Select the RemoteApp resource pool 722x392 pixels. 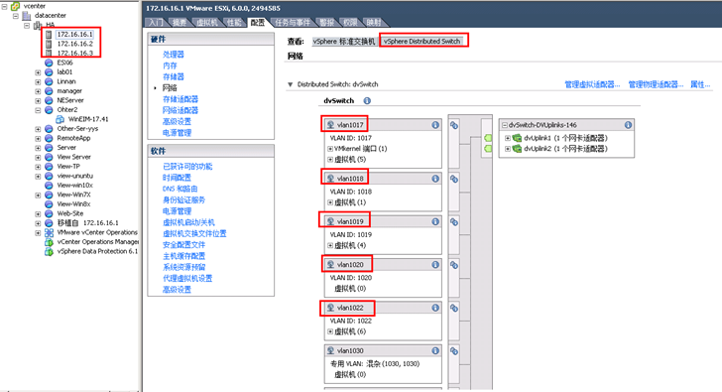click(x=73, y=138)
